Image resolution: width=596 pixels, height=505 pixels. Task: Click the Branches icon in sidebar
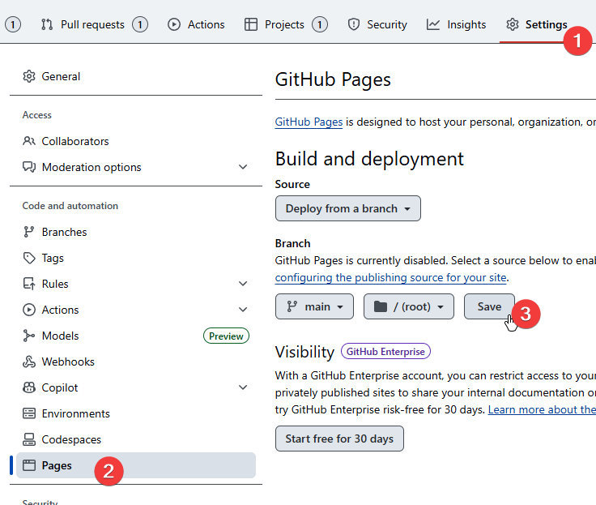29,232
